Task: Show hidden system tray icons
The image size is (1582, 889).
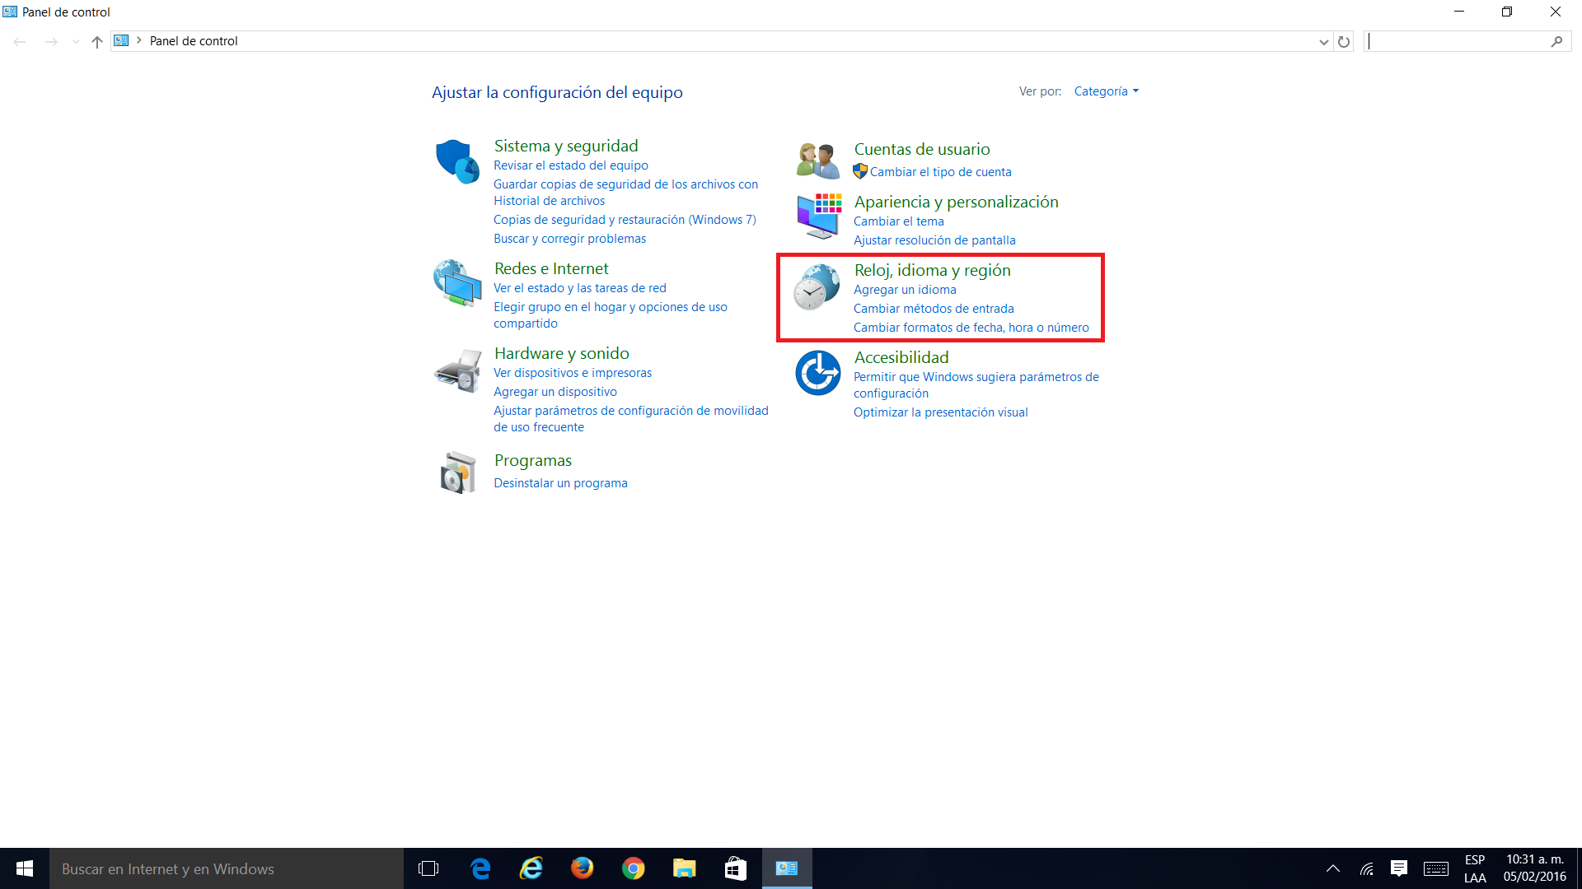Action: point(1332,868)
